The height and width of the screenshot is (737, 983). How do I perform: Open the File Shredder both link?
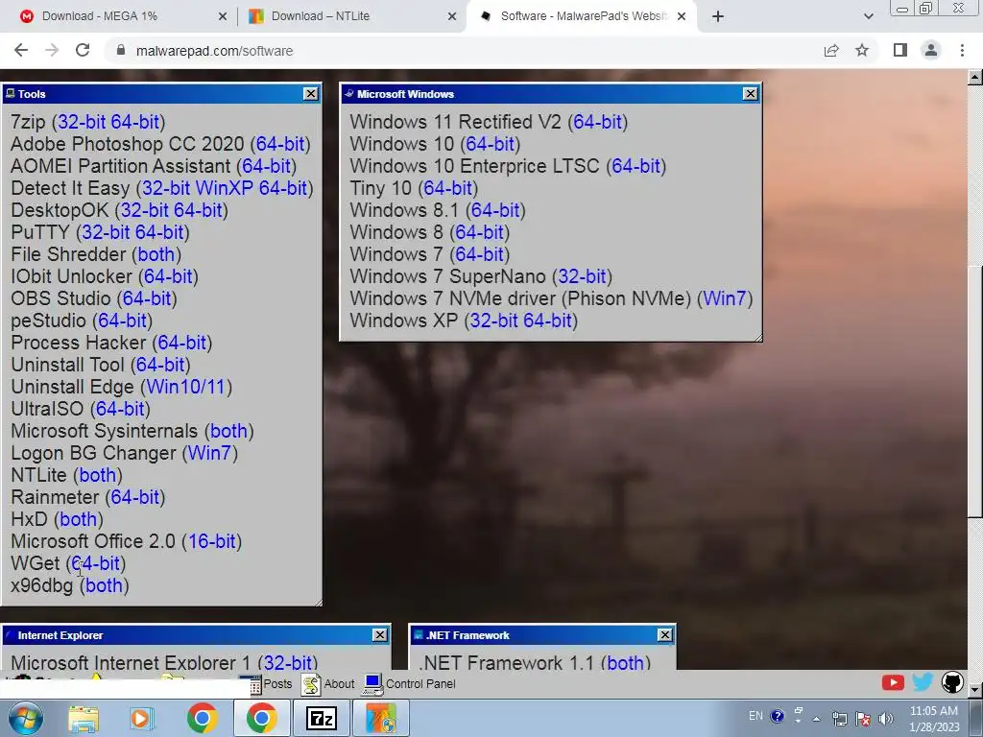coord(156,253)
